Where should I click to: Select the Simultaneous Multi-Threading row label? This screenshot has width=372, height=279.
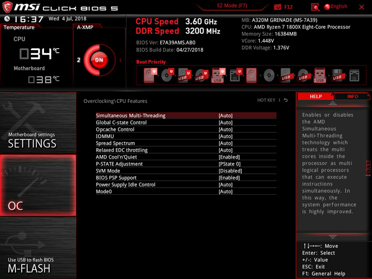point(131,116)
